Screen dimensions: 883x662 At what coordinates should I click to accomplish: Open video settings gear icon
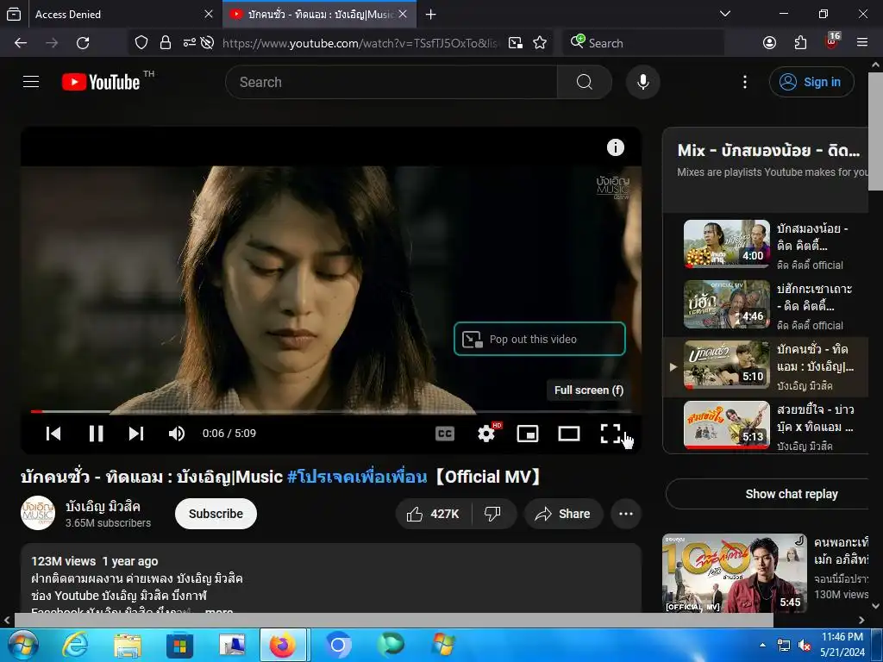tap(486, 434)
